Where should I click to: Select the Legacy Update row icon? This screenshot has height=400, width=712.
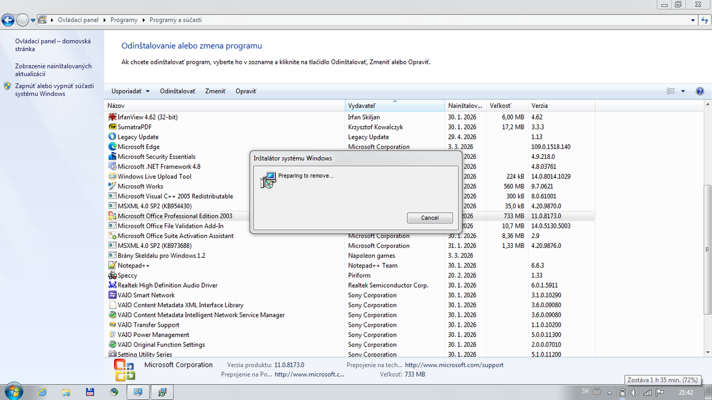(x=112, y=137)
